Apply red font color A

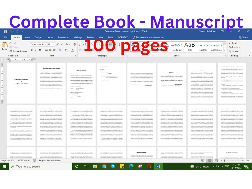73,50
